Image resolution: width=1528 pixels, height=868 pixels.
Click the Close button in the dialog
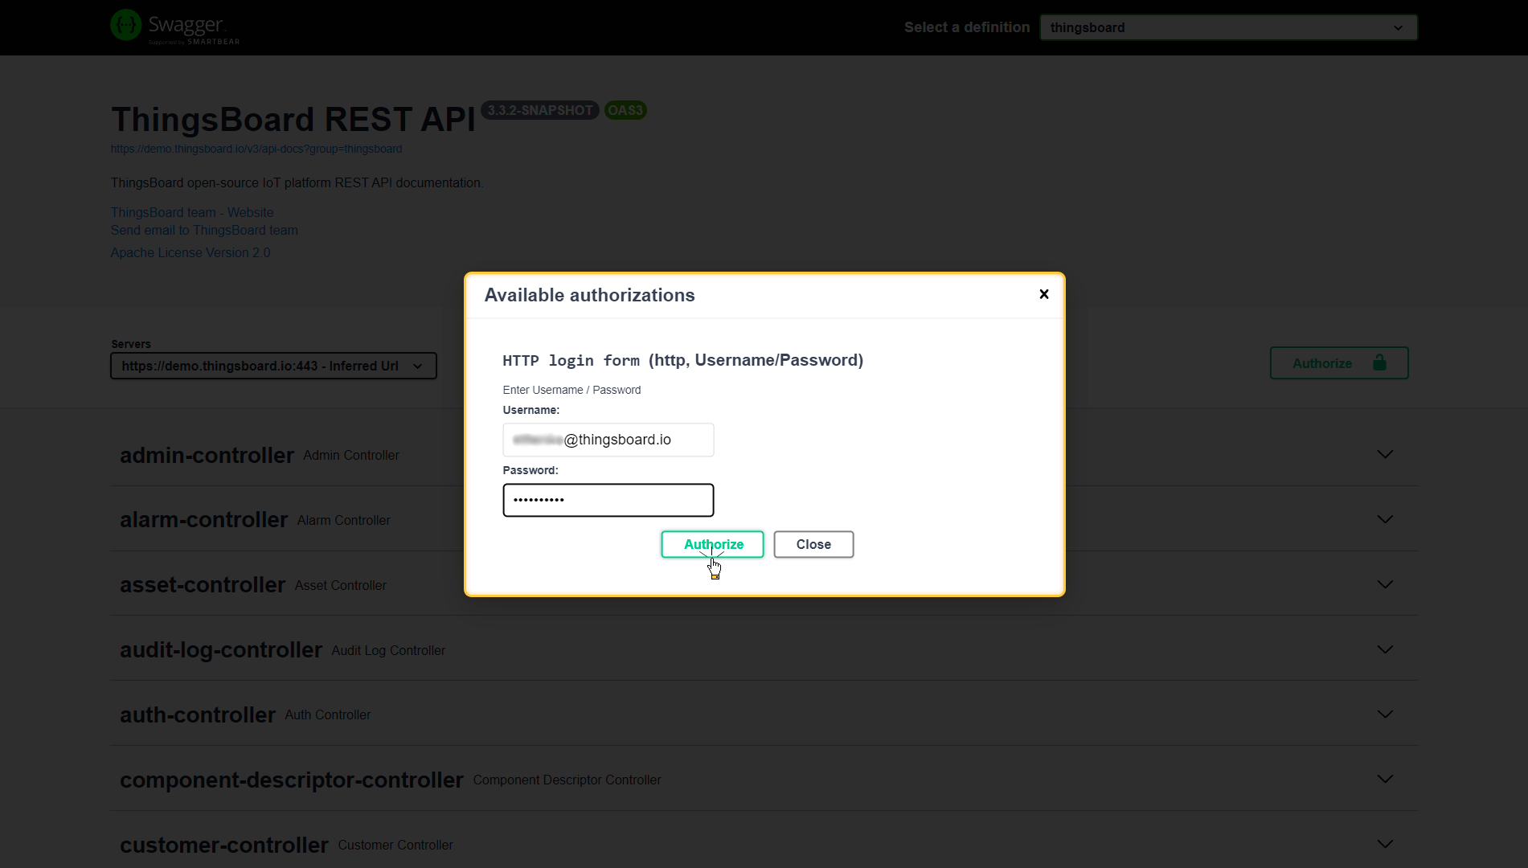point(813,544)
